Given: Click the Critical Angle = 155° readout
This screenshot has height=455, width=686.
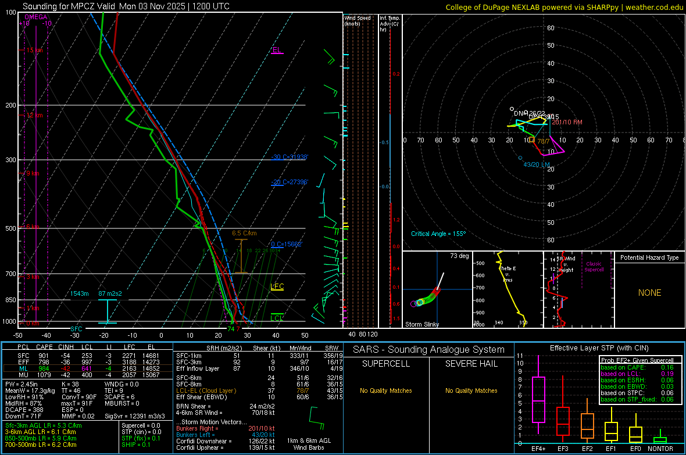Looking at the screenshot, I should (438, 234).
